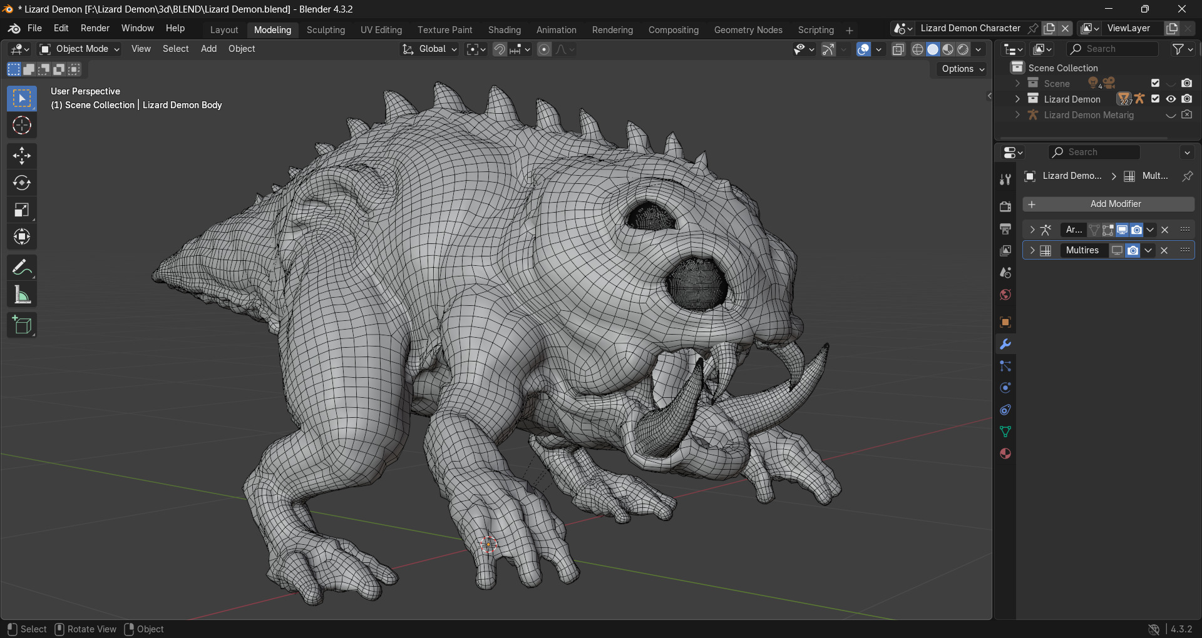The width and height of the screenshot is (1202, 638).
Task: Open the viewport Options dropdown
Action: [963, 69]
